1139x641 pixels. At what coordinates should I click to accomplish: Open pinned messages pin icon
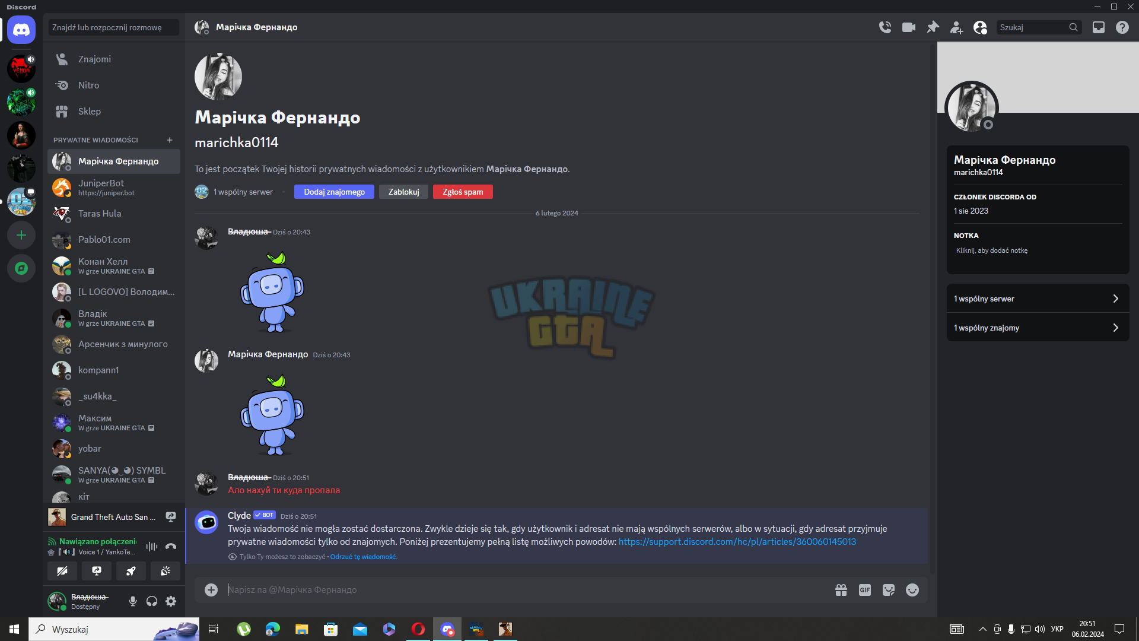point(933,27)
